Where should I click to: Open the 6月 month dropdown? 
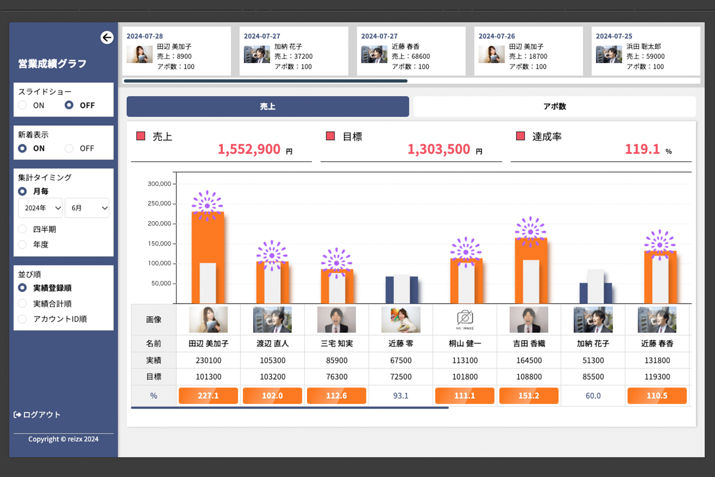click(87, 208)
